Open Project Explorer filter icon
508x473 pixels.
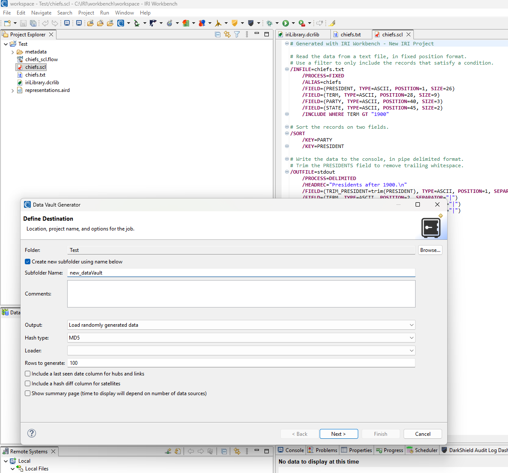point(237,34)
